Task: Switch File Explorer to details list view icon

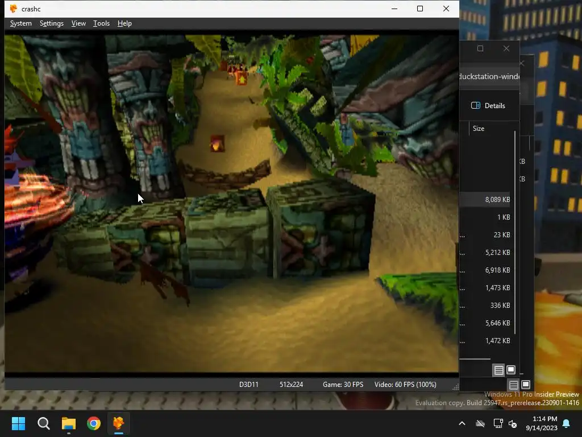Action: point(498,370)
